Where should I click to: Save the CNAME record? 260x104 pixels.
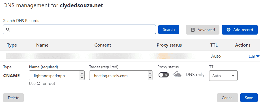(249, 98)
